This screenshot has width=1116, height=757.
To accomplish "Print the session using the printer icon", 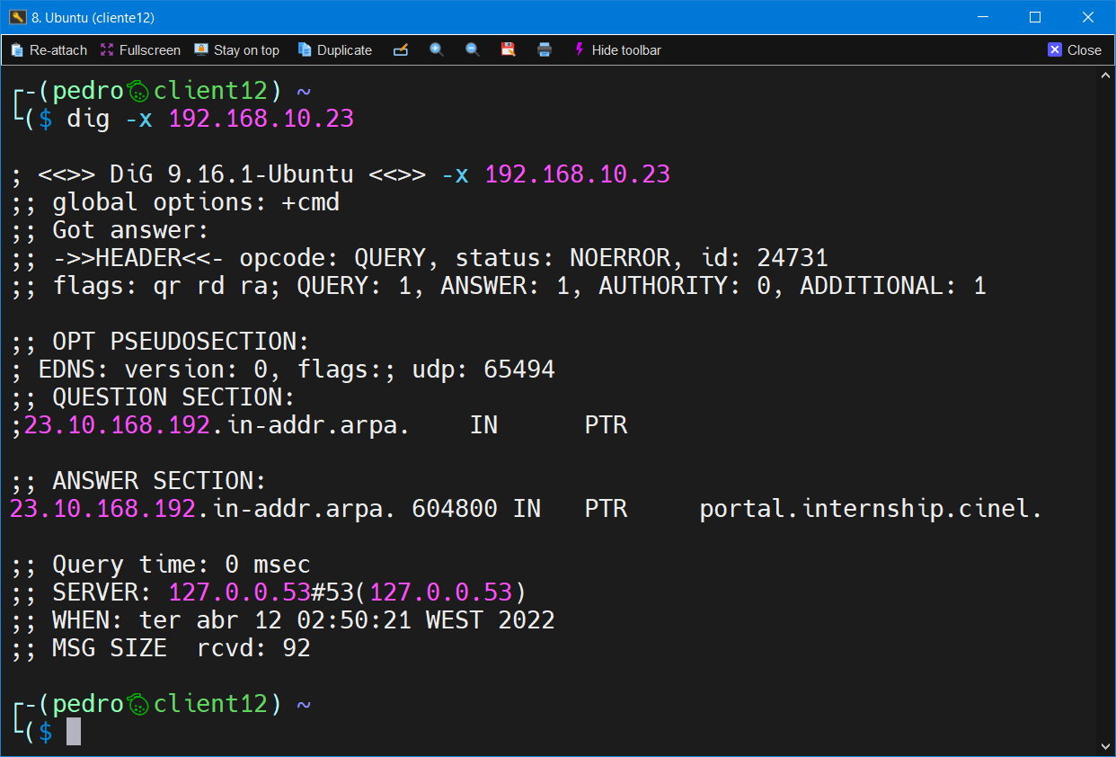I will click(x=545, y=50).
